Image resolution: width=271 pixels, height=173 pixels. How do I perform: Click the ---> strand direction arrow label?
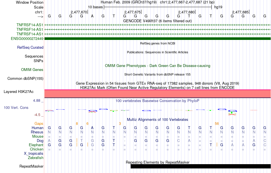[x=40, y=17]
